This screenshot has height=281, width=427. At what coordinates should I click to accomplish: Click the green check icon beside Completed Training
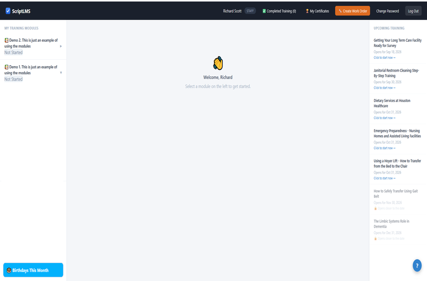(x=264, y=11)
